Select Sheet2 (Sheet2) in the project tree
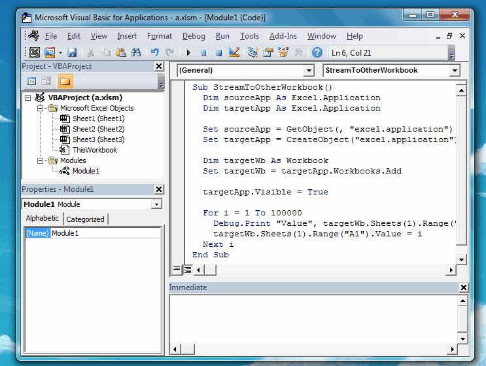 click(x=98, y=129)
